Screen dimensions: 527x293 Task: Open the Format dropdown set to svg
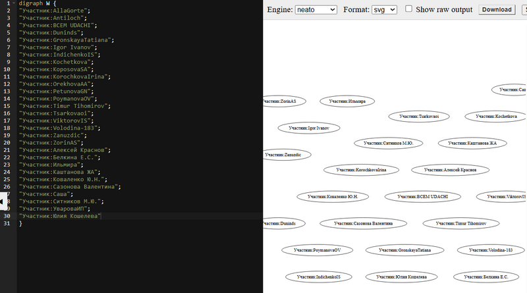pos(384,10)
